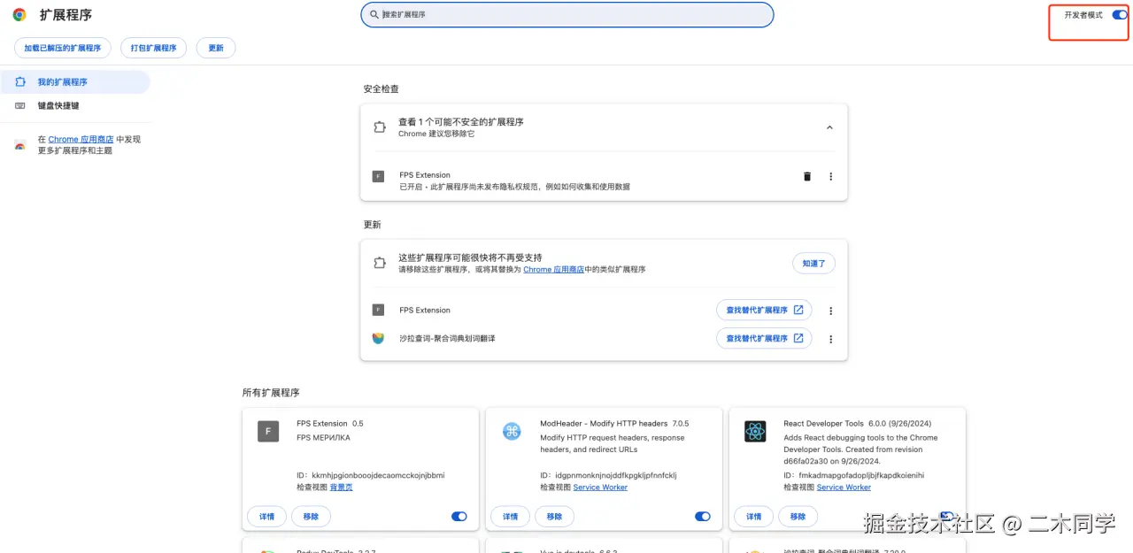Click 移除 on FPS Extension card
Image resolution: width=1133 pixels, height=553 pixels.
[311, 517]
